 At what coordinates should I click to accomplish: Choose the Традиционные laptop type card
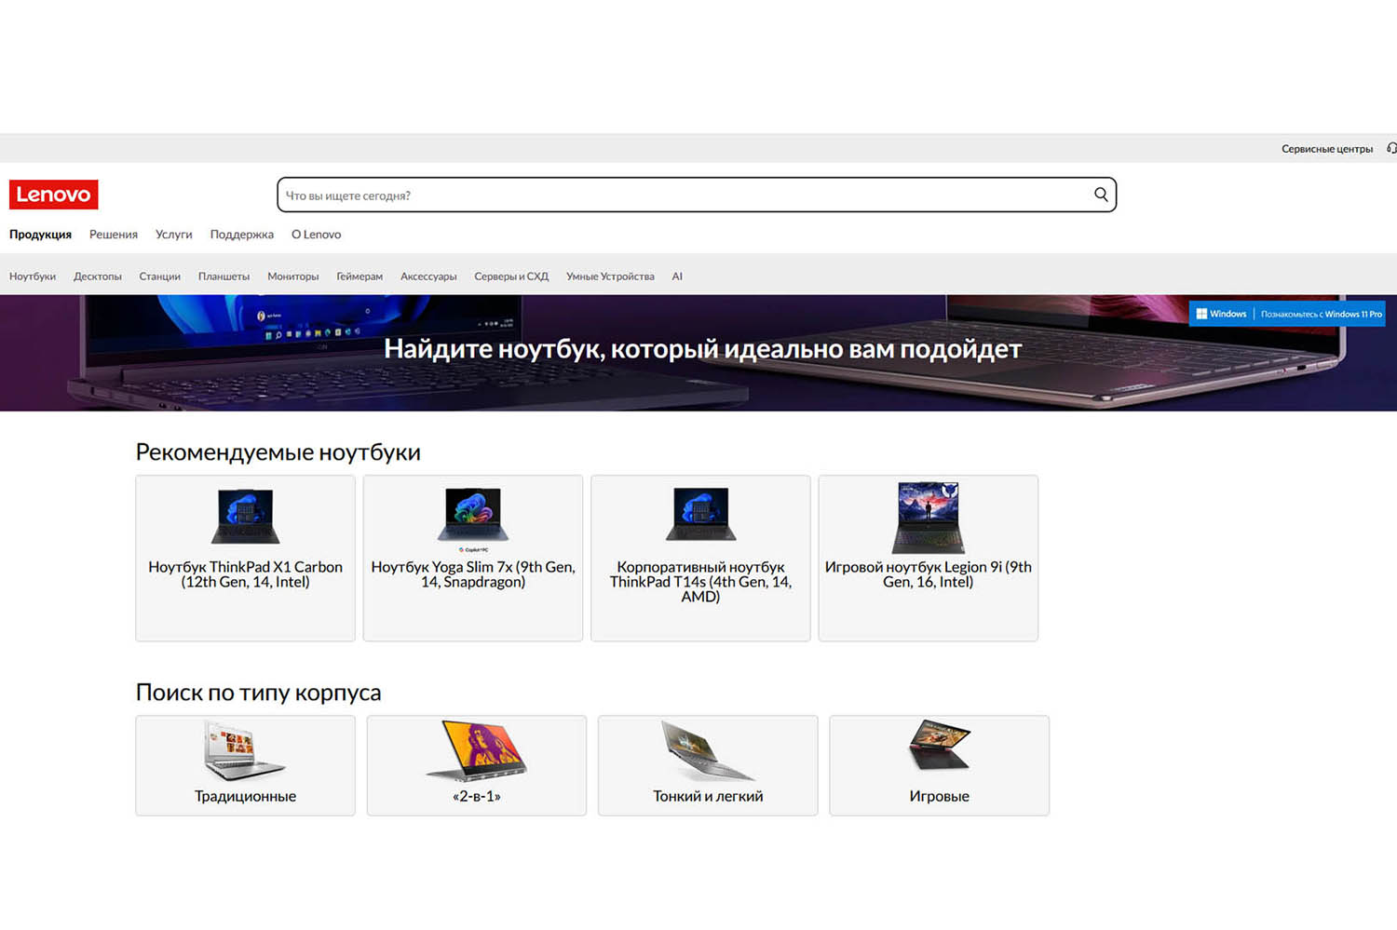click(x=245, y=765)
